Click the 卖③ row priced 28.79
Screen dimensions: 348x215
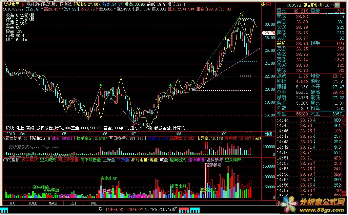point(310,27)
